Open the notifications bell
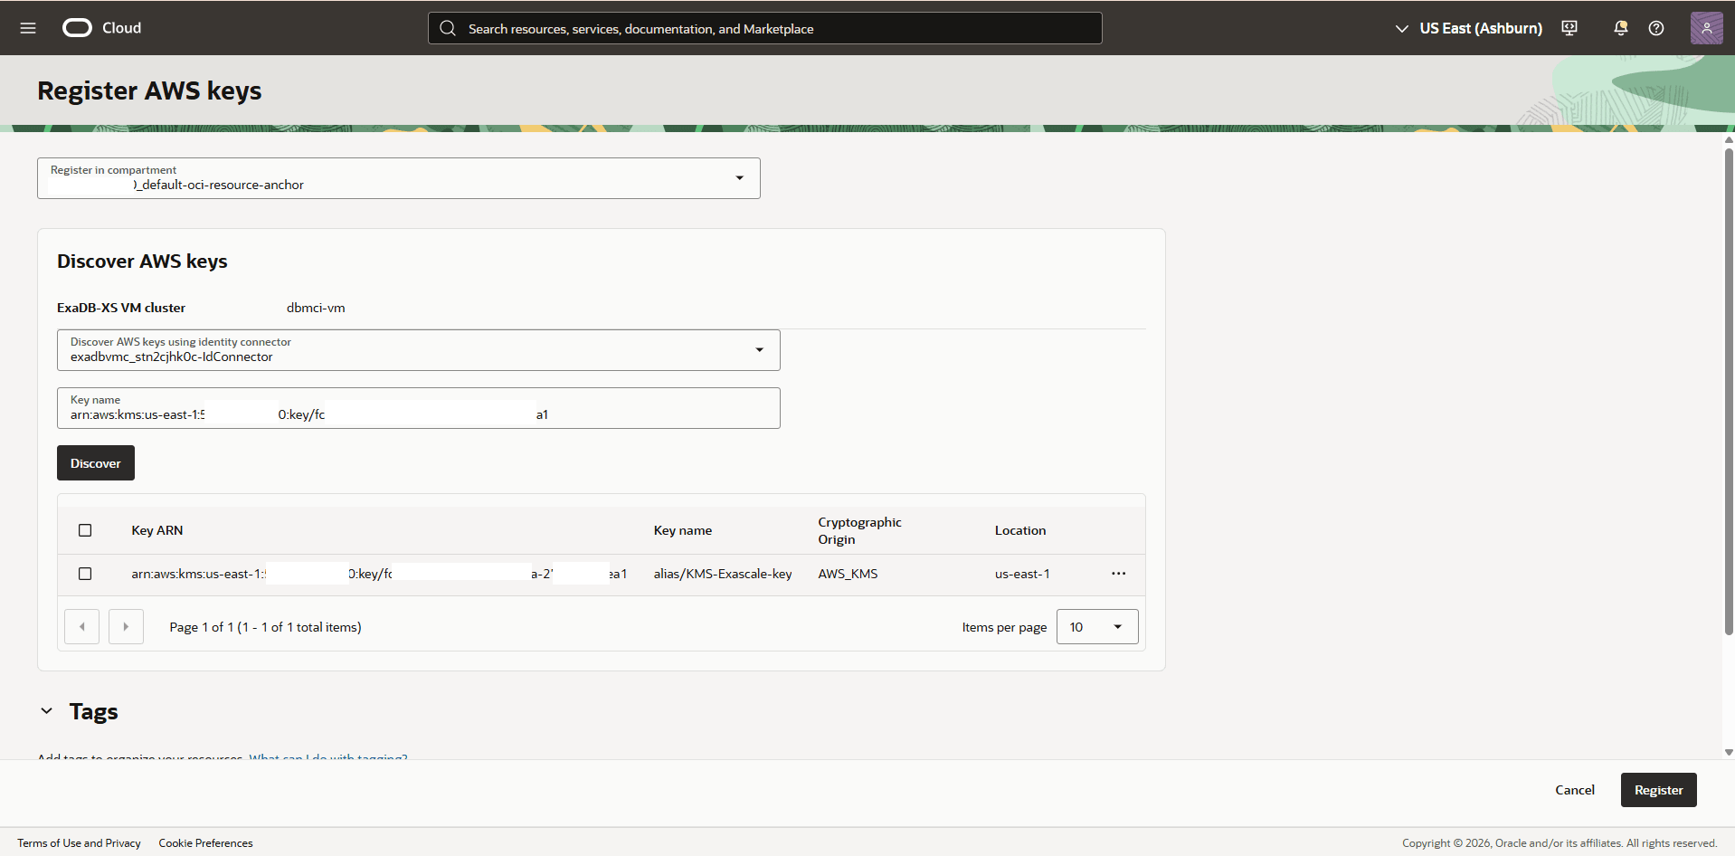Screen dimensions: 1735x856 click(1620, 28)
